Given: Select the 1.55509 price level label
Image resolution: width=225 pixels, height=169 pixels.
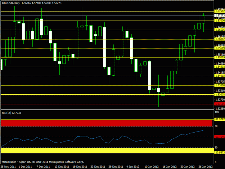Looking at the screenshot, I should coord(220,48).
